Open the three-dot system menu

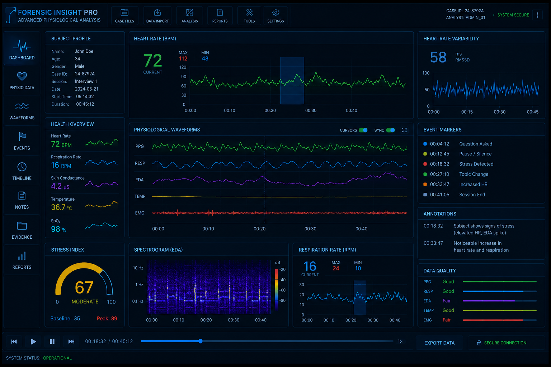[537, 15]
